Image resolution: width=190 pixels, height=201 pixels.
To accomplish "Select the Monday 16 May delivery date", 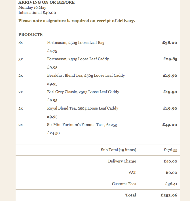I will [32, 7].
